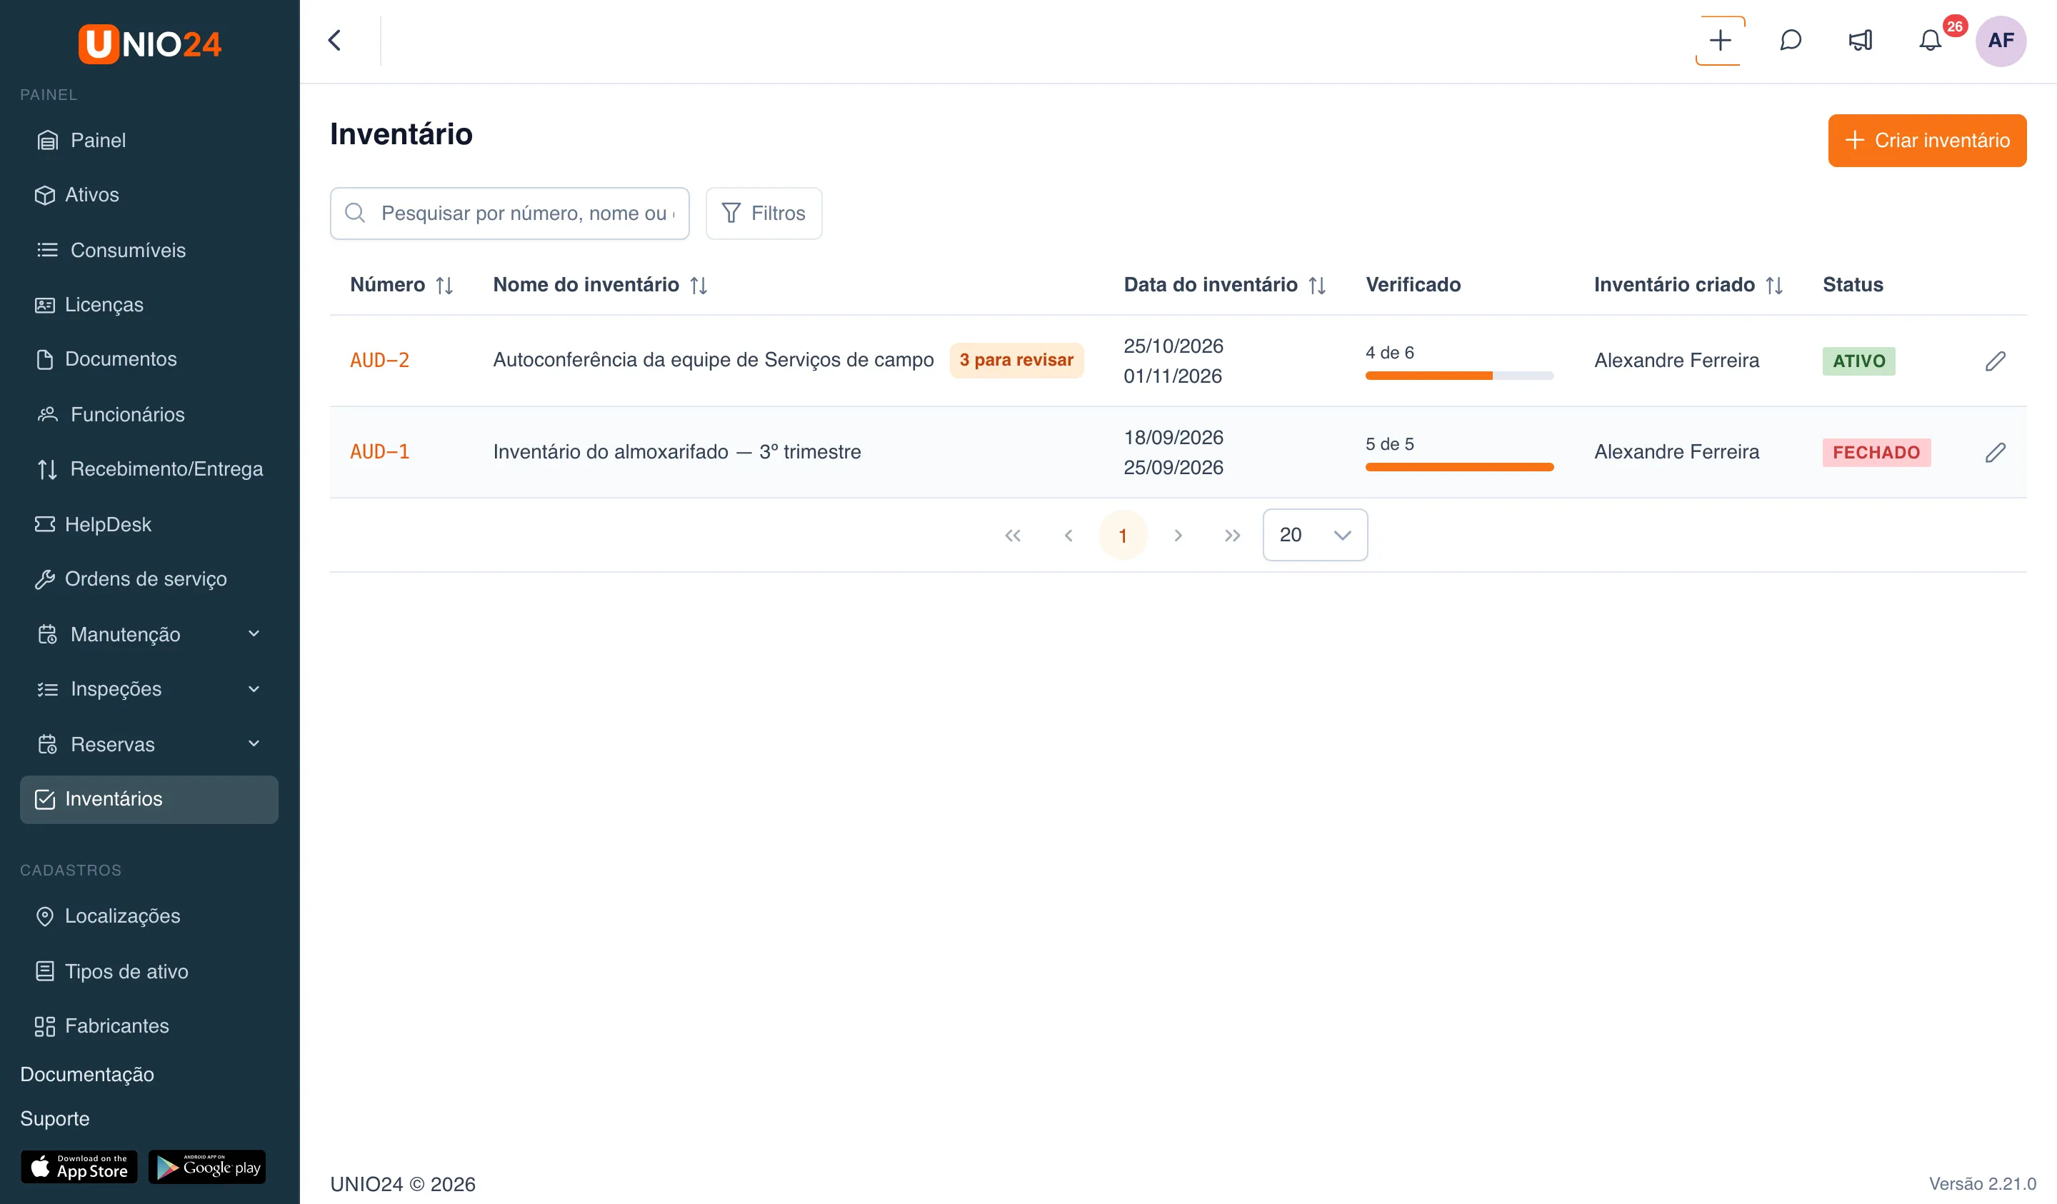Jump to the last page
This screenshot has height=1204, width=2057.
(x=1233, y=536)
